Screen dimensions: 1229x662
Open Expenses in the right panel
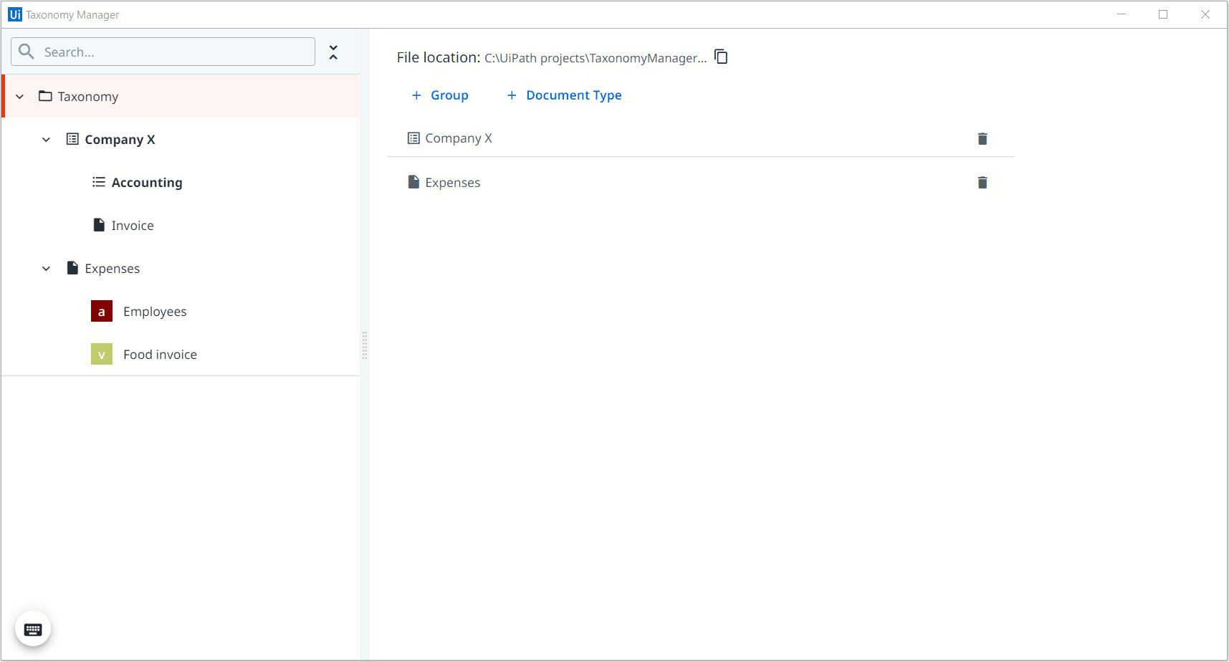coord(453,183)
